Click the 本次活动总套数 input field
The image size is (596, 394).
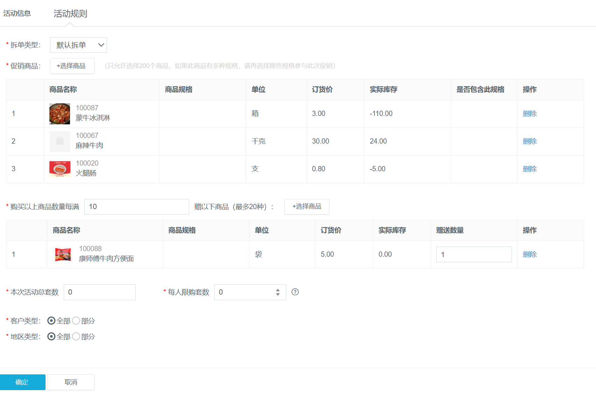click(100, 292)
